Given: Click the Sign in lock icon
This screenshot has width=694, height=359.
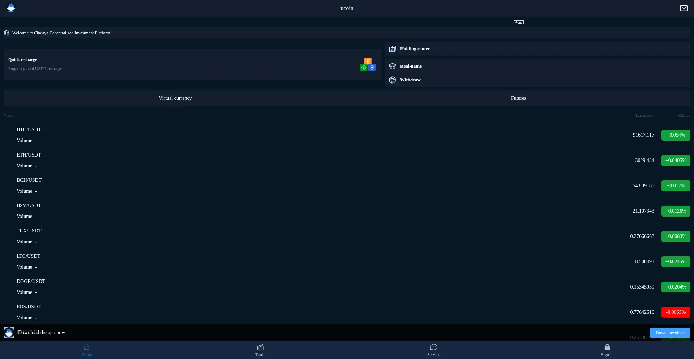Looking at the screenshot, I should tap(607, 347).
